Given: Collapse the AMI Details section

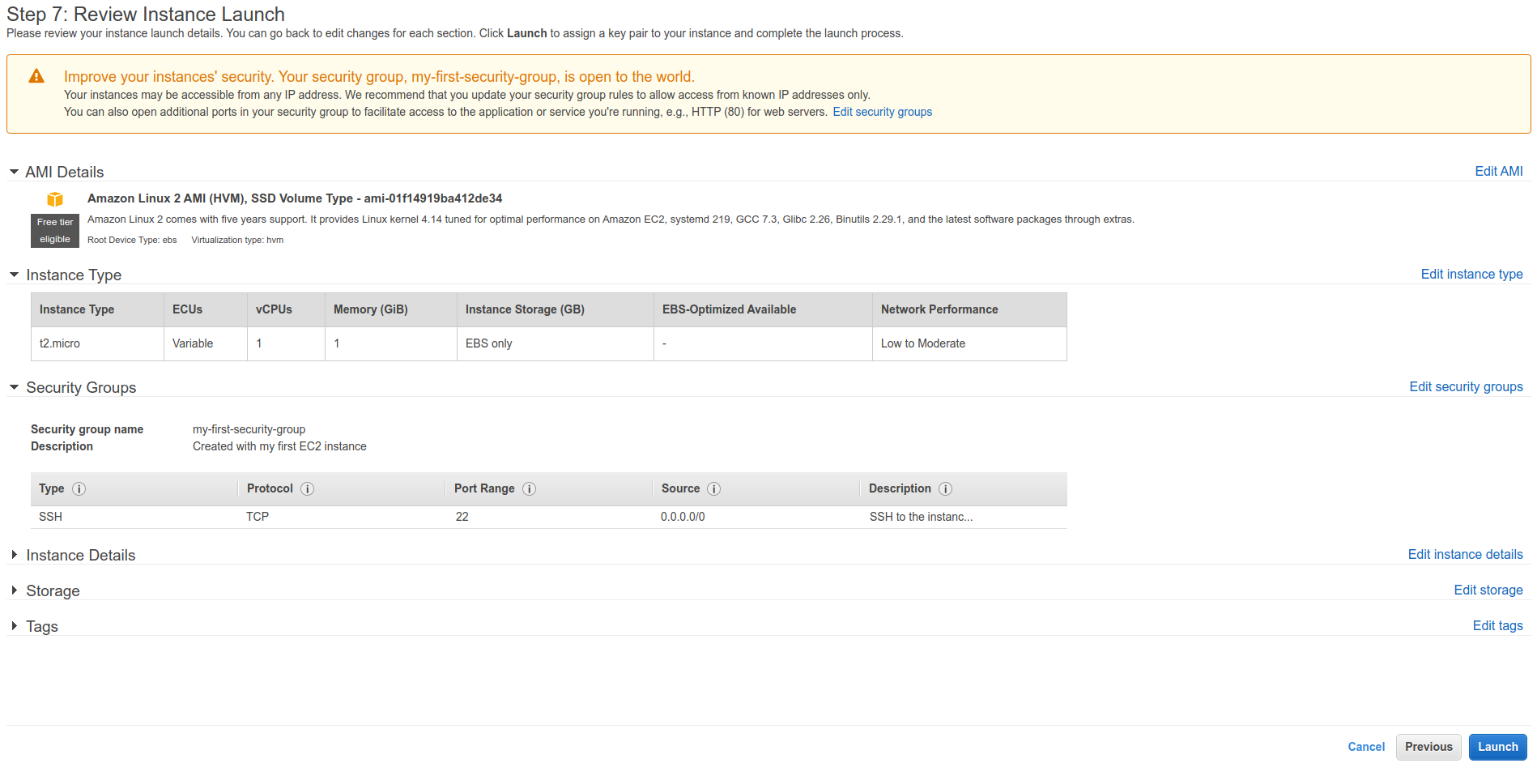Looking at the screenshot, I should [x=14, y=172].
